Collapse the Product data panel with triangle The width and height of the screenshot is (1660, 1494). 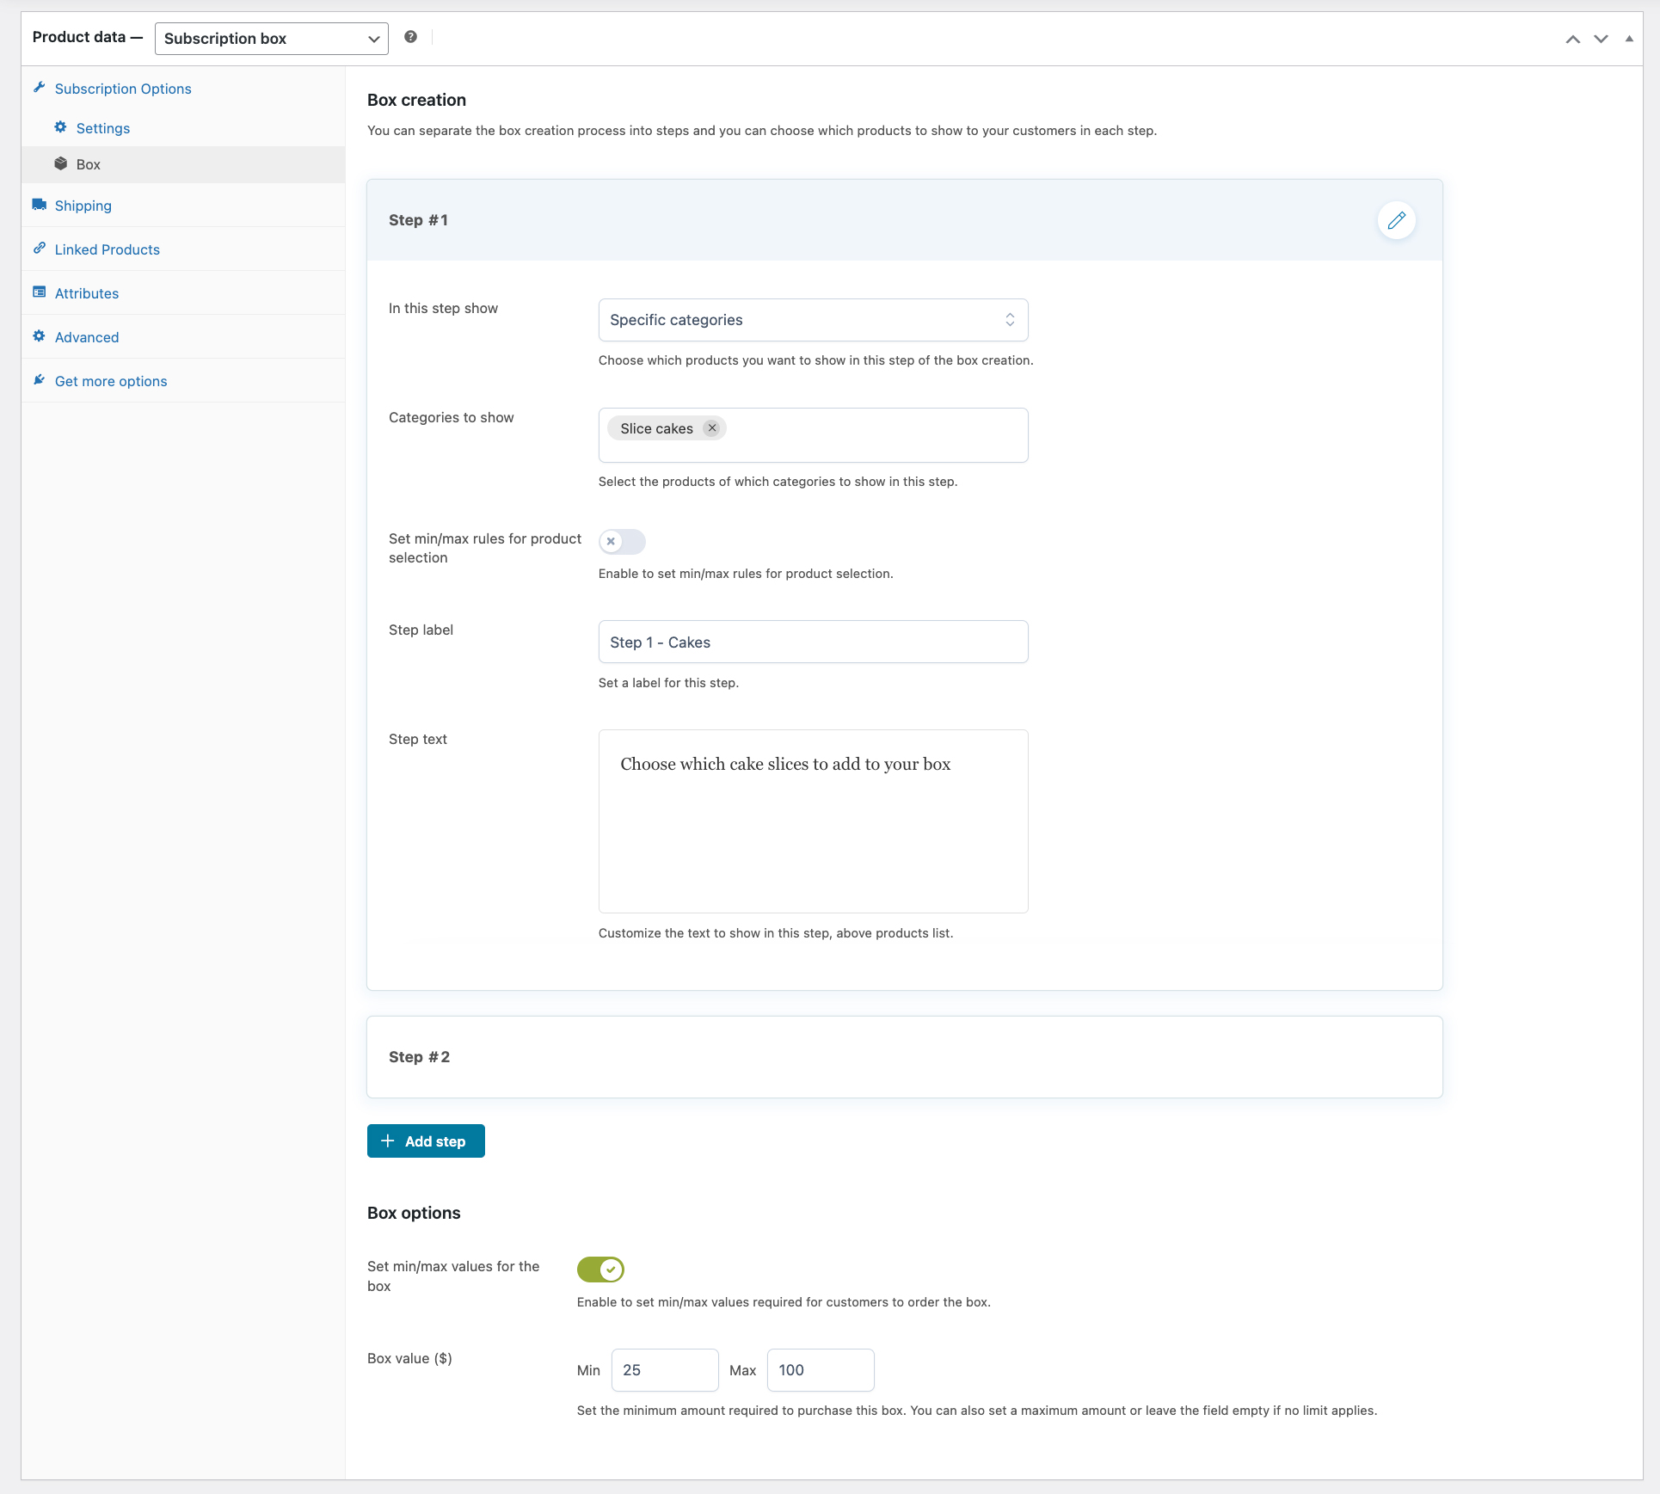pos(1628,39)
